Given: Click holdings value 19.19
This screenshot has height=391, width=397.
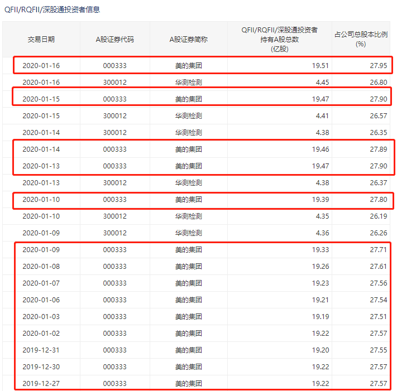Looking at the screenshot, I should click(321, 317).
